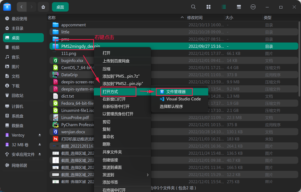The image size is (301, 192).
Task: Select 创建链接 menu entry
Action: coord(122,160)
